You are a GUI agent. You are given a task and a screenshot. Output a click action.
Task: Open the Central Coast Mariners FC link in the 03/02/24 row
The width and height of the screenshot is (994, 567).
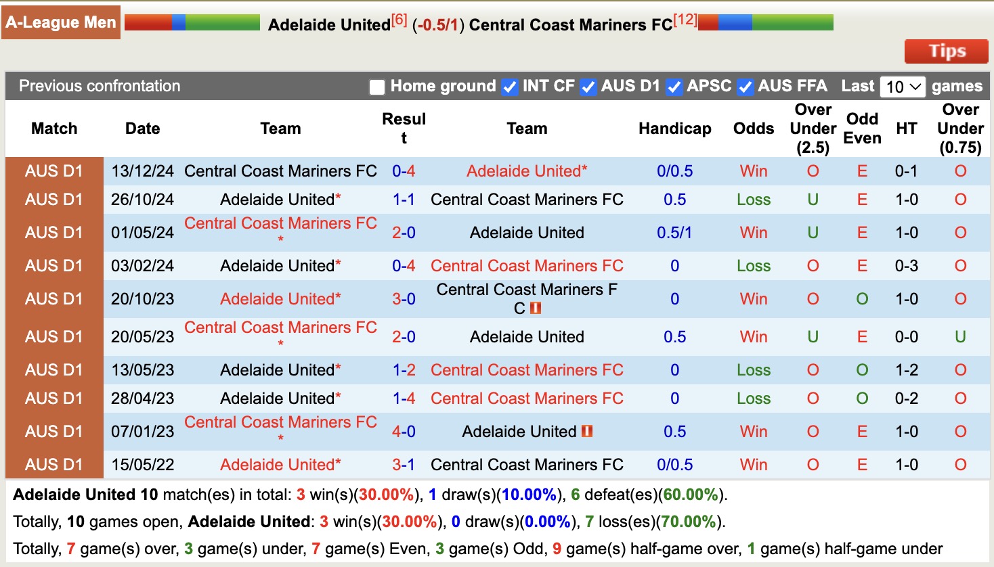pyautogui.click(x=527, y=265)
